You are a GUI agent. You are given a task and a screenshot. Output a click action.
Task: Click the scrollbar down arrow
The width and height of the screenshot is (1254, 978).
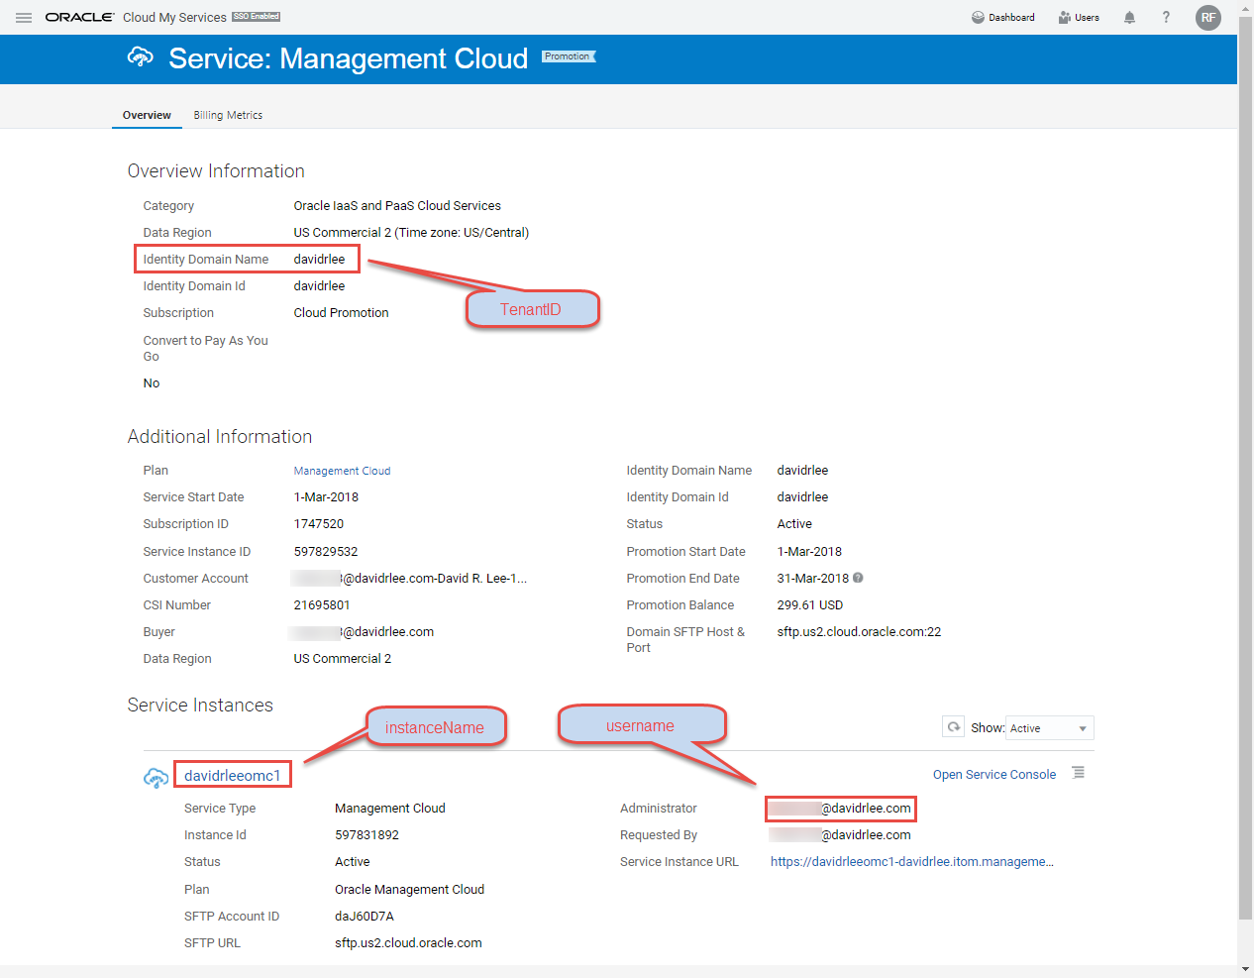(1246, 968)
